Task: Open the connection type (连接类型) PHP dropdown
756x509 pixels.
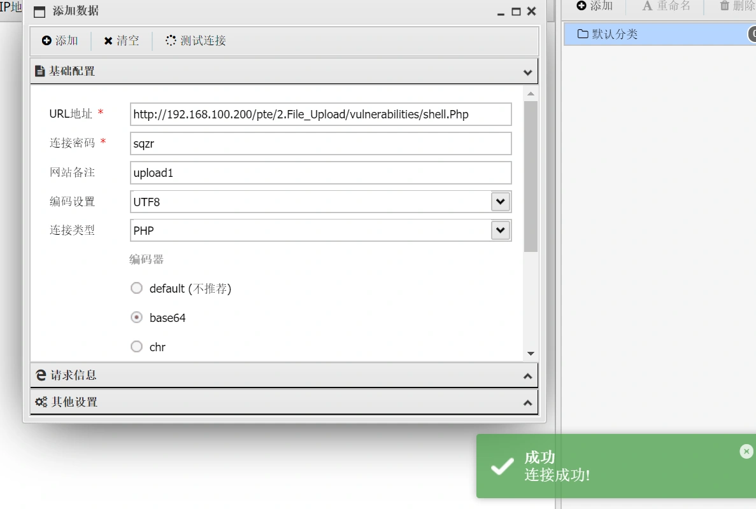Action: pos(501,230)
